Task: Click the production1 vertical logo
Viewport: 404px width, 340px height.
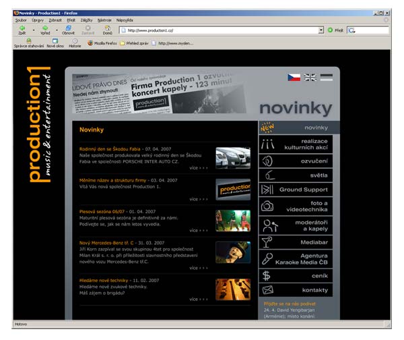Action: point(39,124)
